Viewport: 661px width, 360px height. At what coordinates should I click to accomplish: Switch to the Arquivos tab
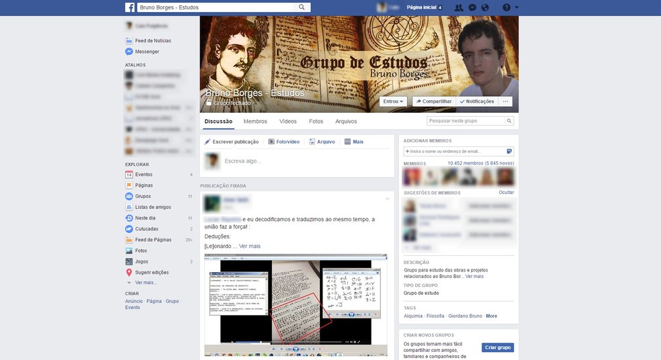coord(346,122)
